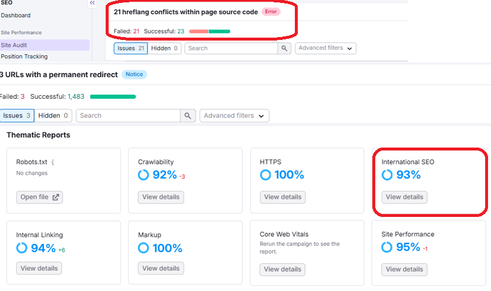This screenshot has height=291, width=491.
Task: Click the Thematic Reports heading
Action: coord(38,135)
